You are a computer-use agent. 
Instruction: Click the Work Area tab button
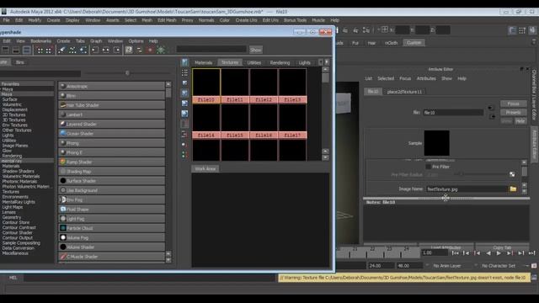coord(205,168)
